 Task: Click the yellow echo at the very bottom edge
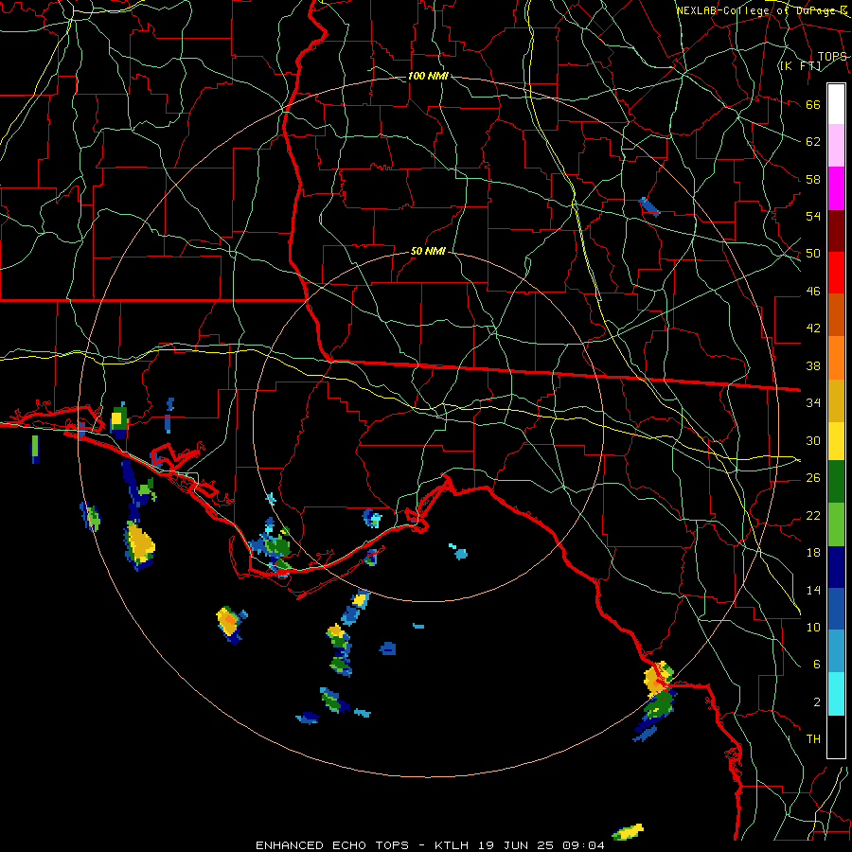(x=629, y=832)
